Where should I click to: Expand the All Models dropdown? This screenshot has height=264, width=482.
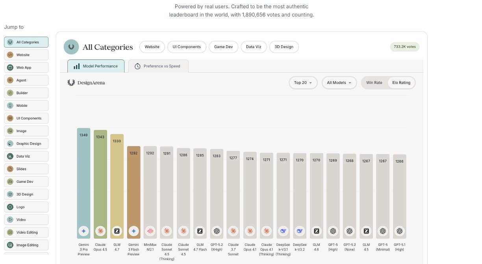(339, 83)
